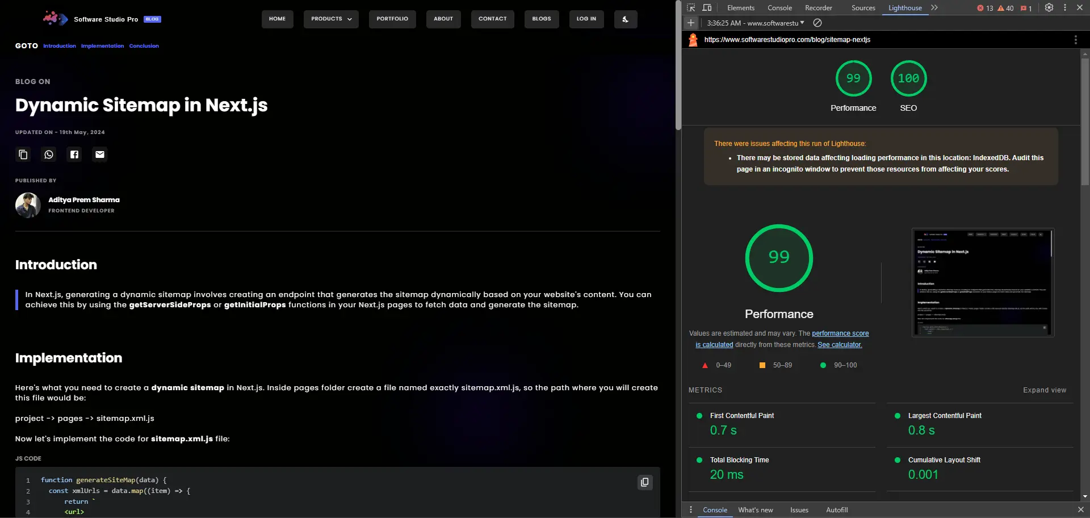This screenshot has width=1090, height=518.
Task: Open the CONTACT page
Action: [x=493, y=19]
